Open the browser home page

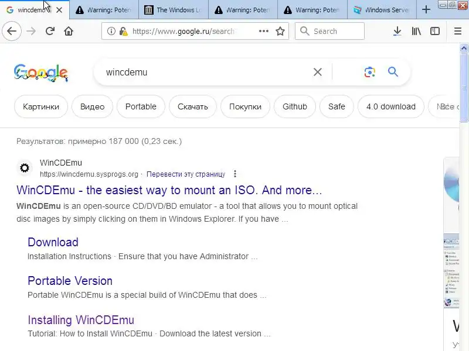[x=69, y=31]
